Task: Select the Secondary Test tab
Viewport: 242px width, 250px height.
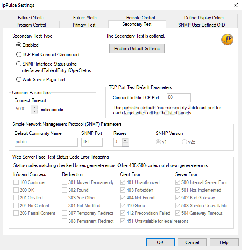Action: pos(137,24)
